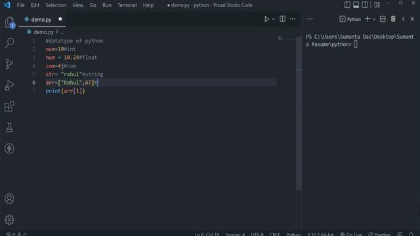Open the Help menu
The height and width of the screenshot is (236, 420).
[148, 5]
